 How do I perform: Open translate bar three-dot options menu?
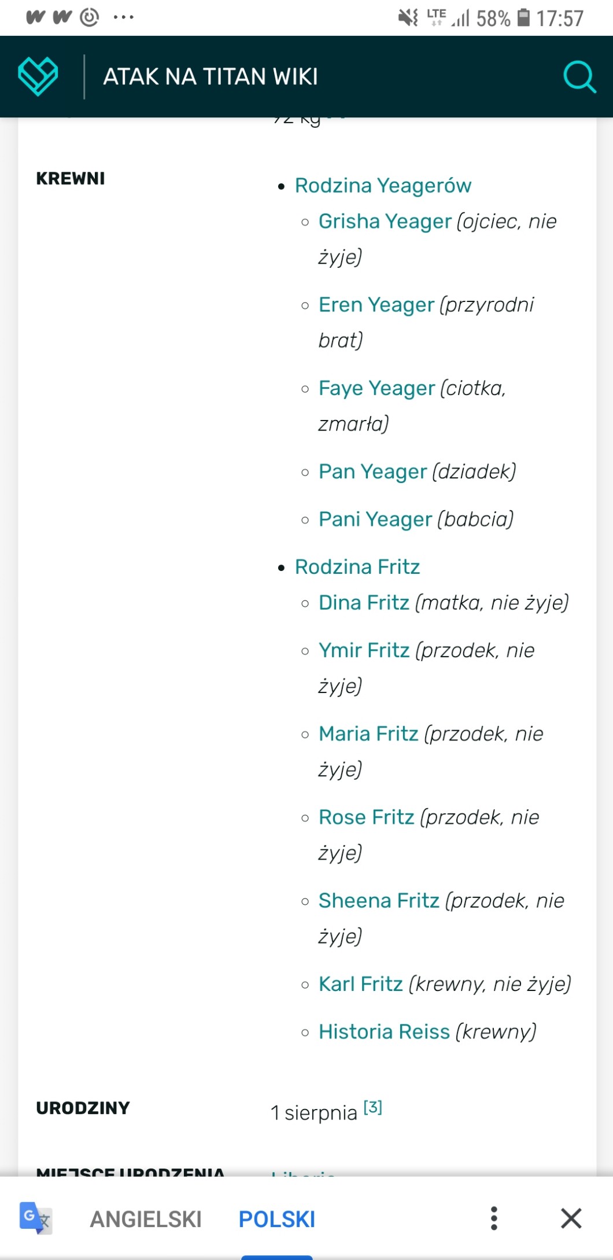click(x=494, y=1218)
